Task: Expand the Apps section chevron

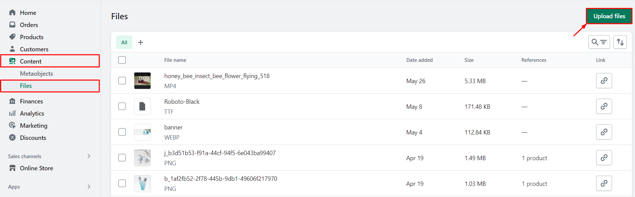Action: pyautogui.click(x=89, y=187)
